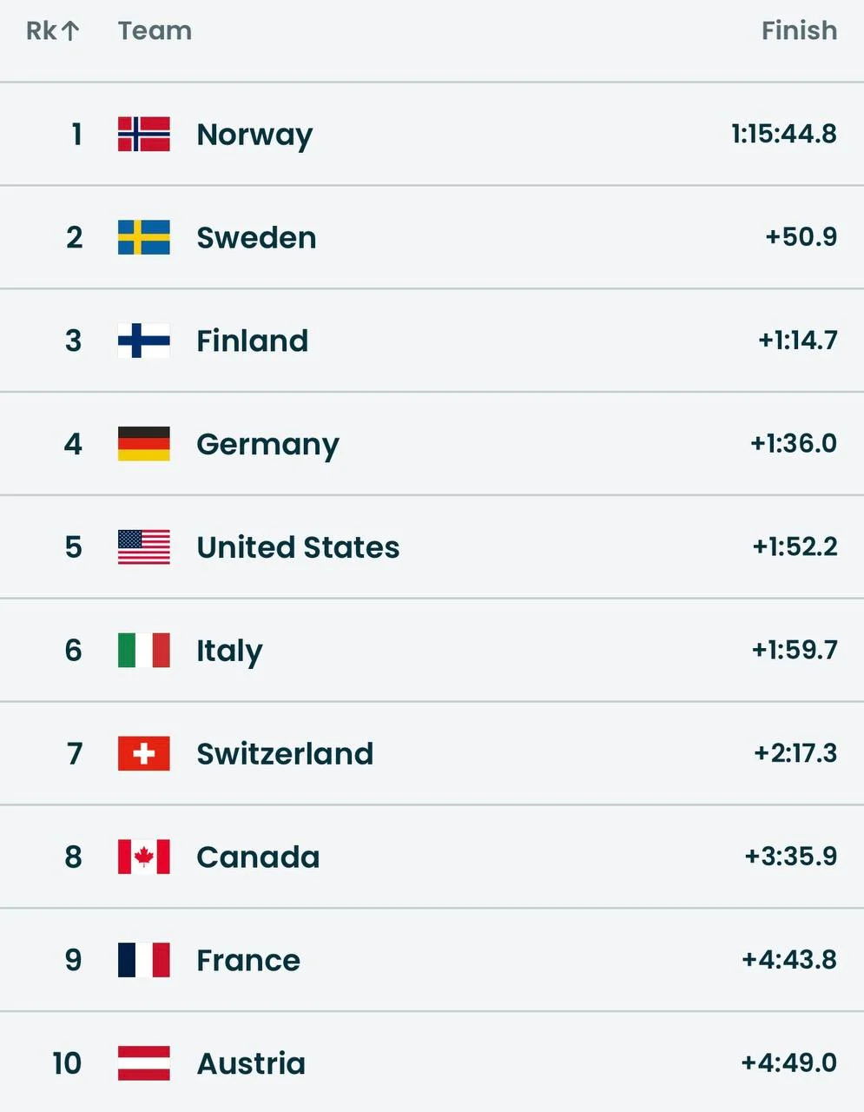Click the Austria flag icon
The image size is (864, 1112).
tap(143, 1063)
